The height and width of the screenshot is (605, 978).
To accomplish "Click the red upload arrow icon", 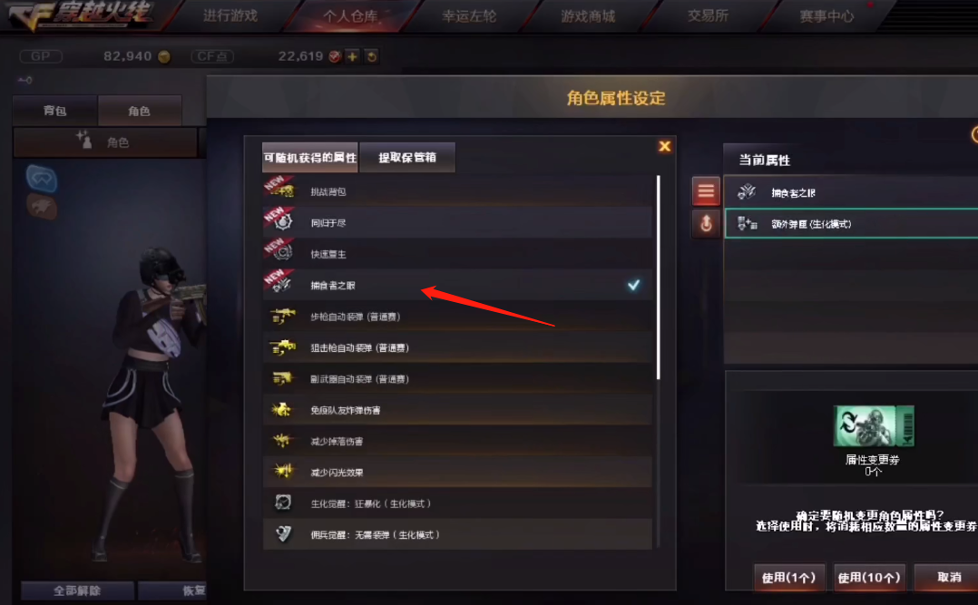I will coord(706,223).
